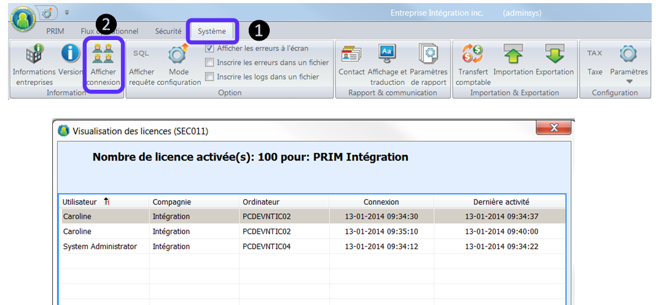The height and width of the screenshot is (305, 656).
Task: Click the Importation green arrow
Action: [513, 55]
